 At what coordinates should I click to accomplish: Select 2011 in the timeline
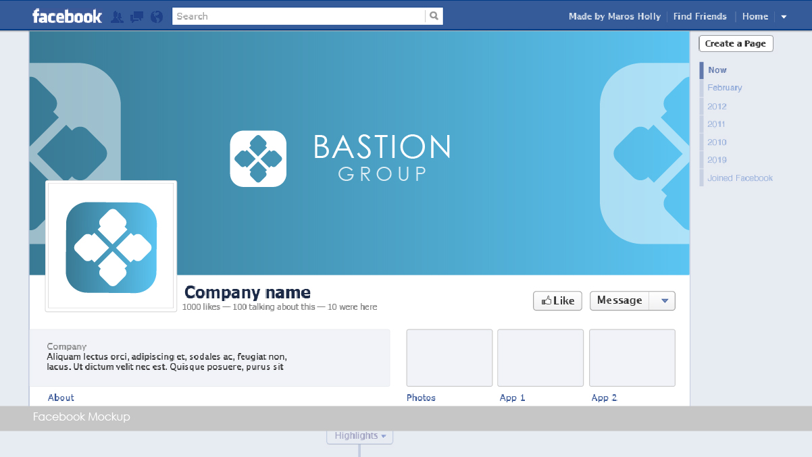pyautogui.click(x=716, y=124)
